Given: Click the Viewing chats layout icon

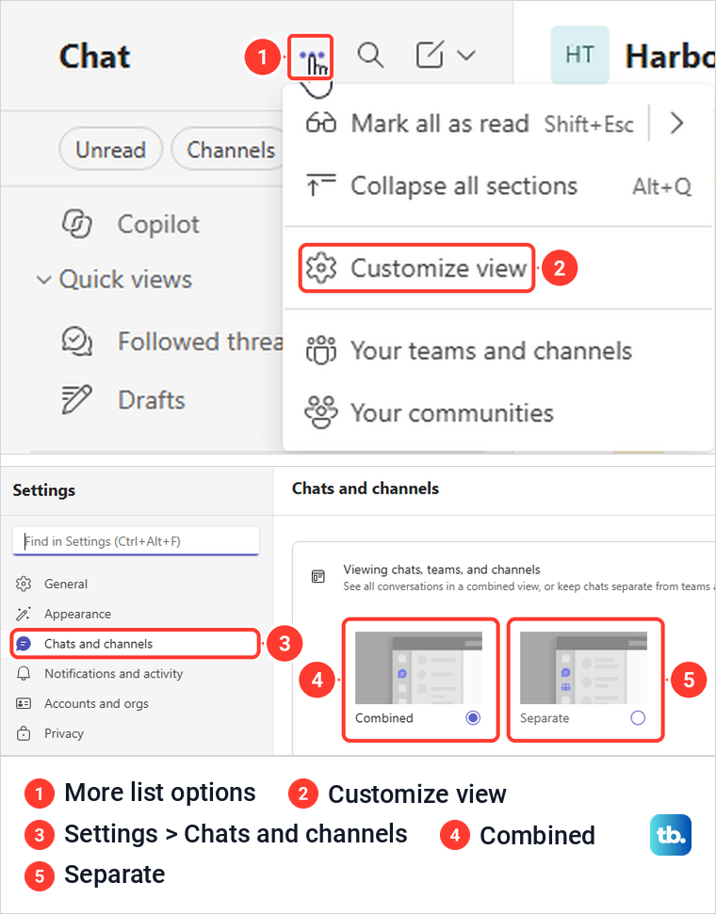Looking at the screenshot, I should pos(318,577).
